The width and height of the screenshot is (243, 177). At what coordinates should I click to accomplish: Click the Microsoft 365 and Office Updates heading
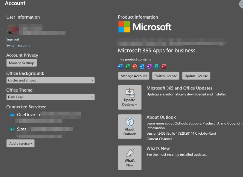[179, 88]
